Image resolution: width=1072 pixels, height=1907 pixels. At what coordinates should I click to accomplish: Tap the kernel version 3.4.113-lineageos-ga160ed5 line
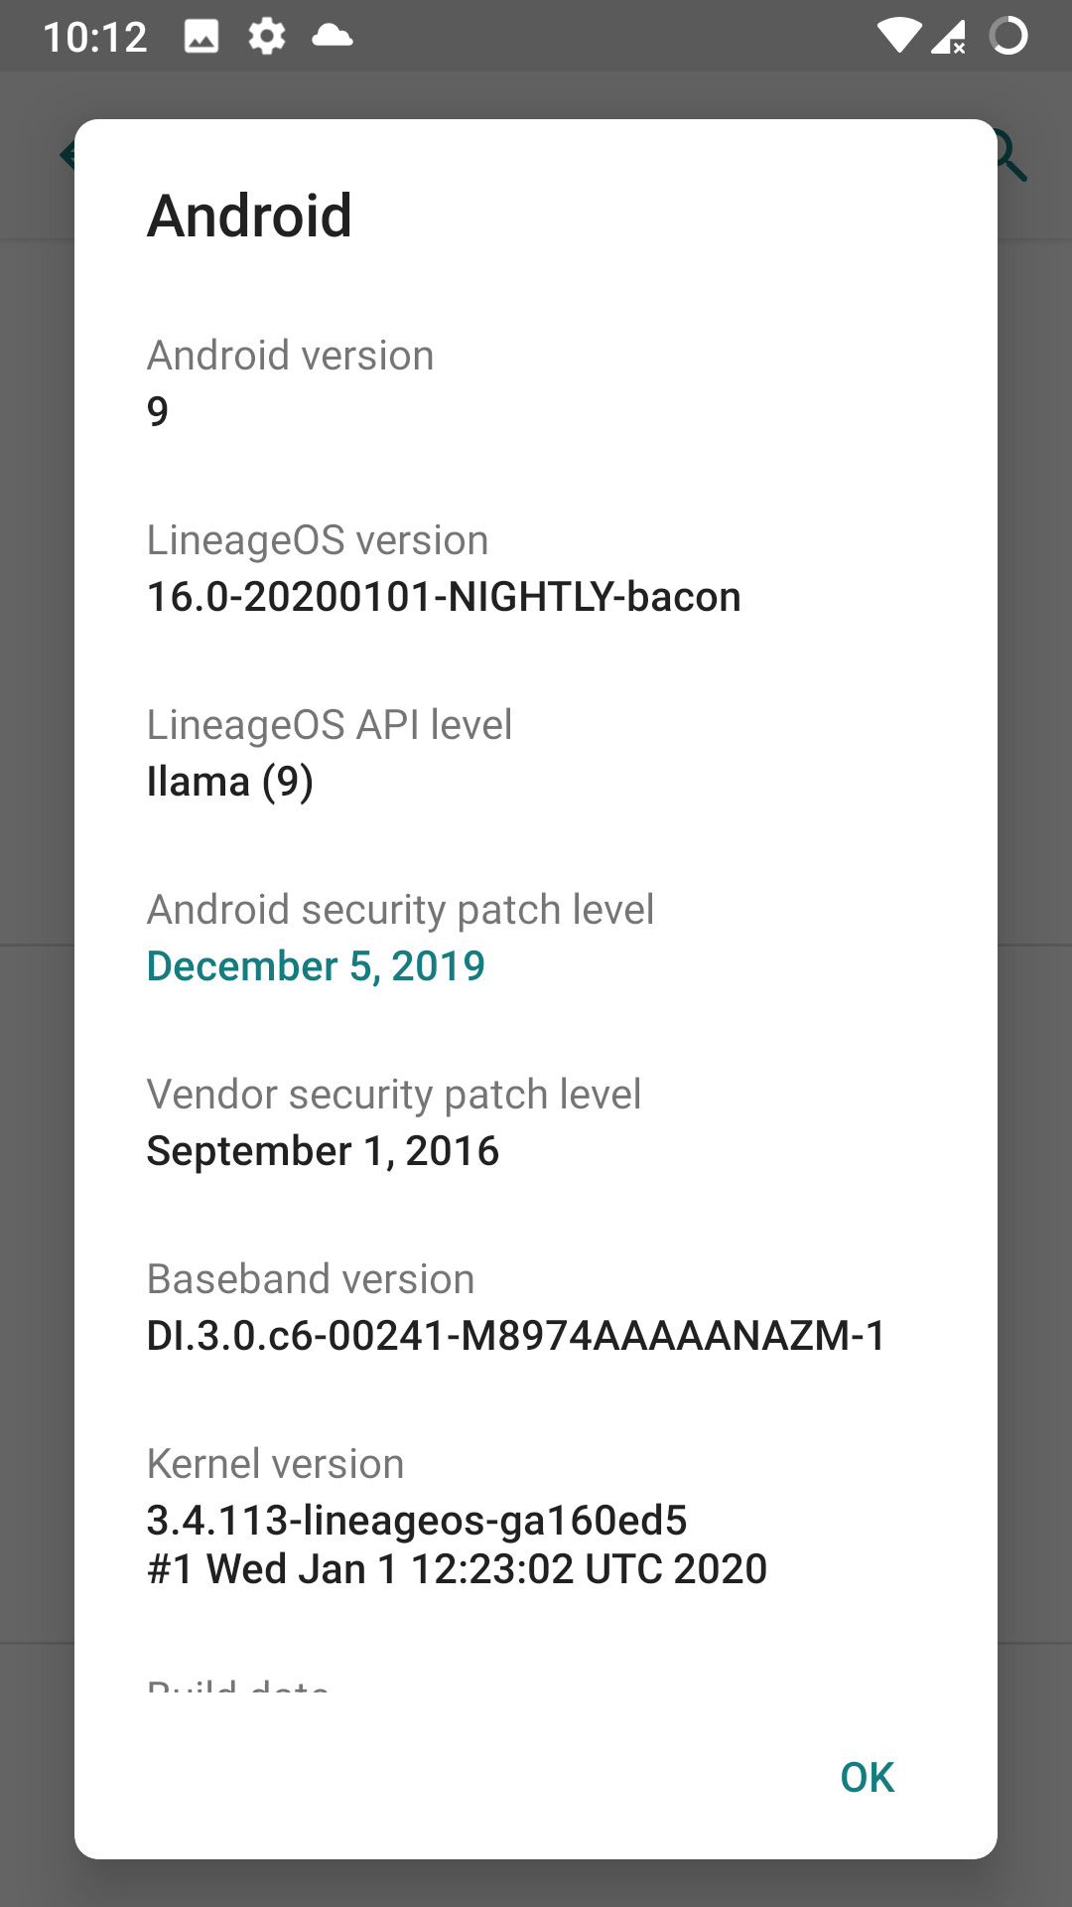417,1520
